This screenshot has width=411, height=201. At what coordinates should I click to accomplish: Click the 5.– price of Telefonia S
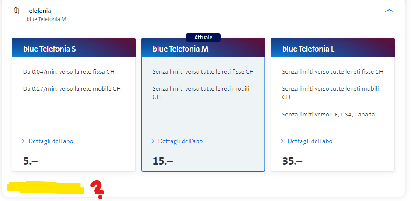(x=30, y=161)
